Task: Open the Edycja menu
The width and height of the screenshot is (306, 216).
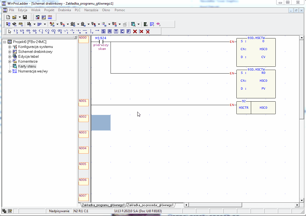Action: 23,10
